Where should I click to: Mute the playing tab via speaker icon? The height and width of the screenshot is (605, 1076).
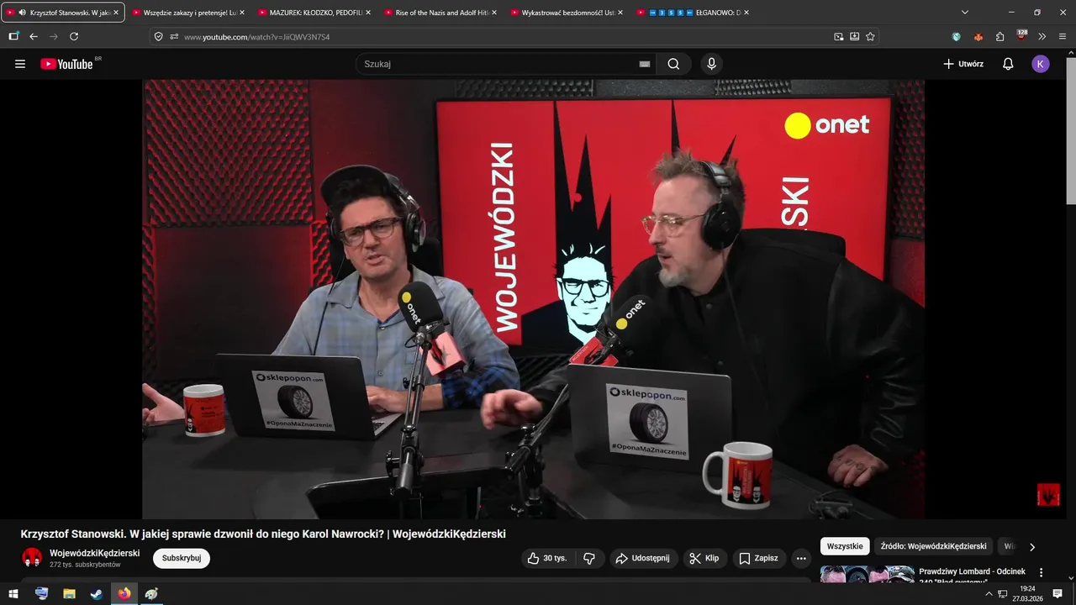[x=22, y=13]
